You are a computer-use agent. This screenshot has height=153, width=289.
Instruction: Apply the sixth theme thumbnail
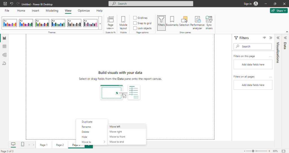[x=90, y=23]
